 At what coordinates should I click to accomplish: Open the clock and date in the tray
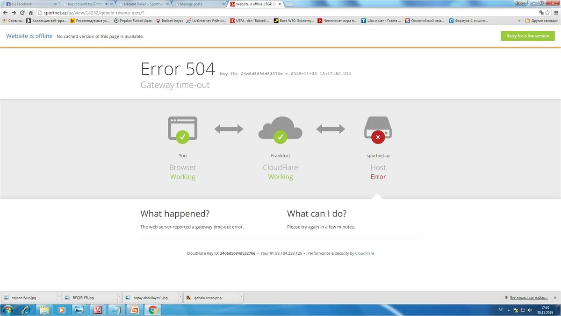pos(545,310)
